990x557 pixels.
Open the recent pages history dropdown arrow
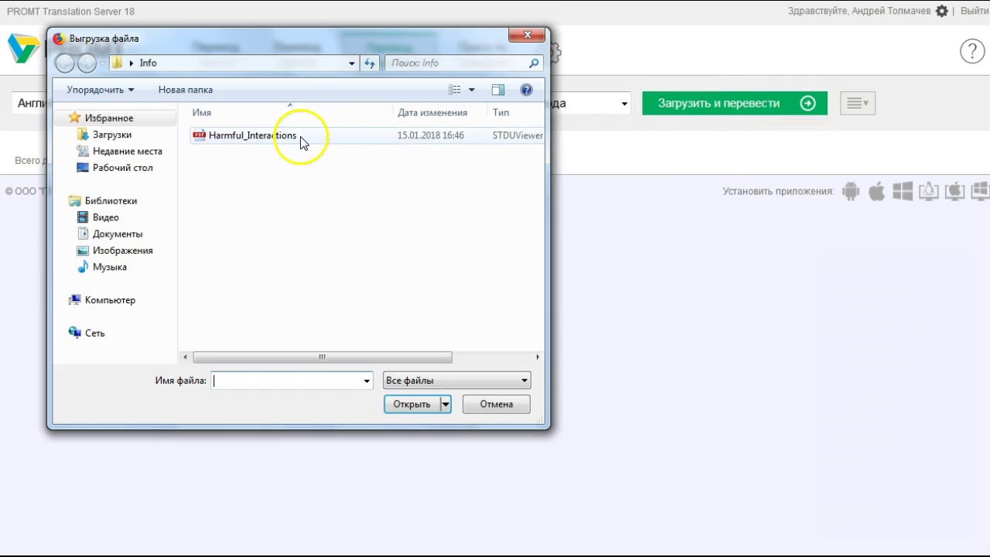pyautogui.click(x=103, y=63)
